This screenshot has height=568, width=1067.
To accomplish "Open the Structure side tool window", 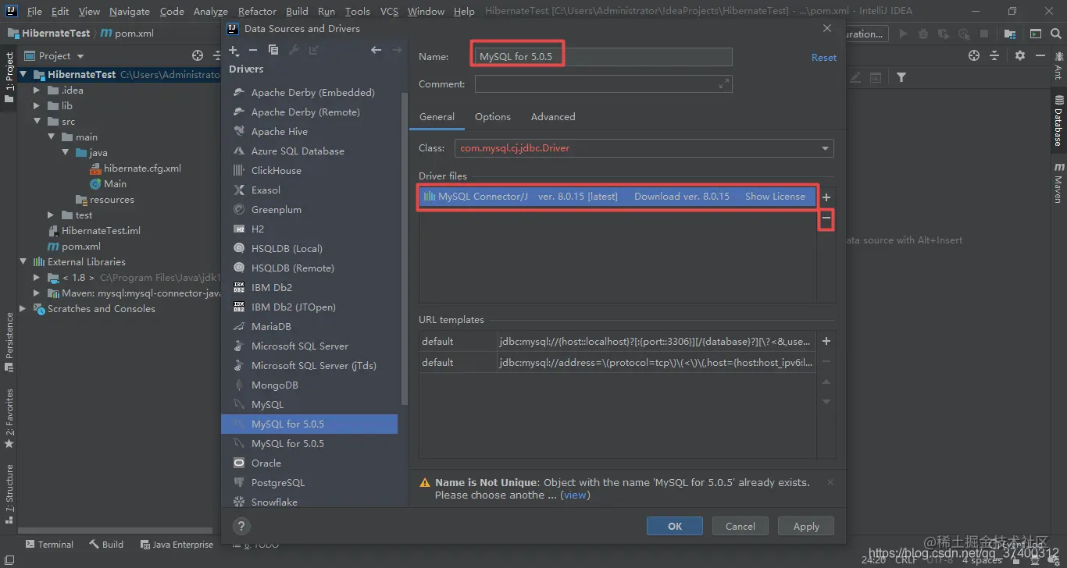I will (x=9, y=493).
